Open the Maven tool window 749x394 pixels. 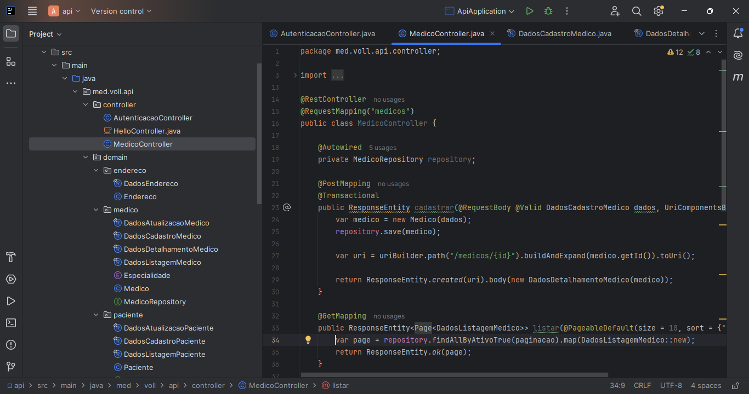tap(738, 77)
